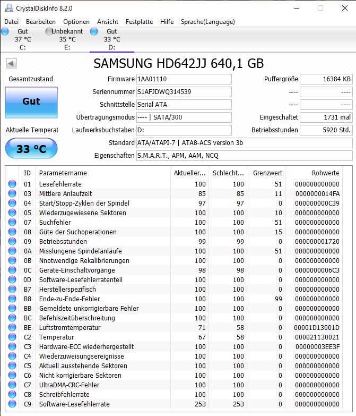The image size is (356, 416).
Task: Click the Firmware field 1AA01110
Action: 184,79
